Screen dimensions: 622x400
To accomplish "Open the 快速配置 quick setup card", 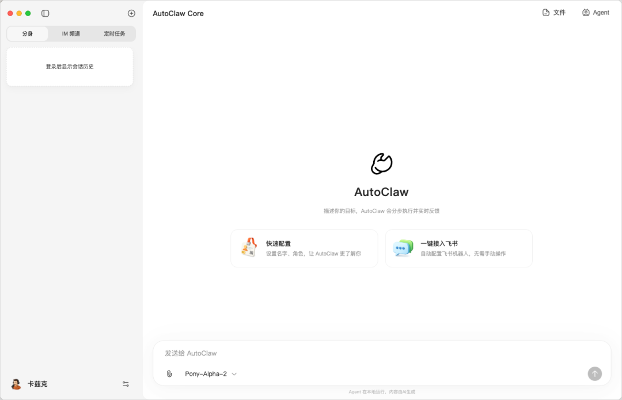I will click(x=304, y=248).
